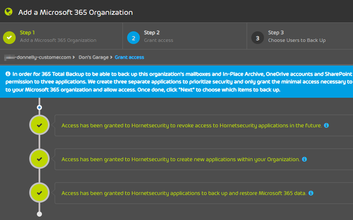
Task: Click the white end node at the timeline bottom
Action: [39, 214]
